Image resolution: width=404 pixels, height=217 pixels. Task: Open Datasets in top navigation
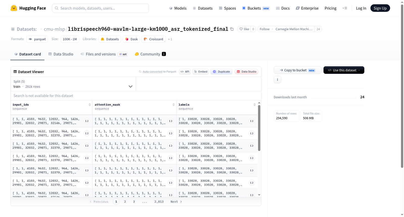click(203, 8)
